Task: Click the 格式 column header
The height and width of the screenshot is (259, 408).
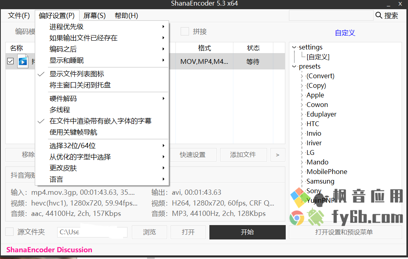Action: tap(204, 48)
